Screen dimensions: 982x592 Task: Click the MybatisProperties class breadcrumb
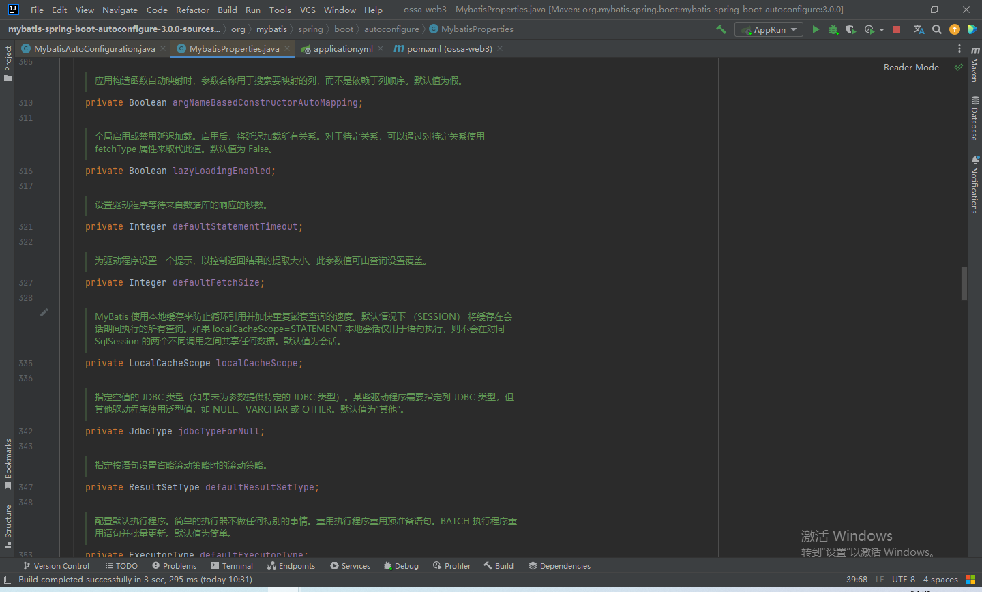471,29
